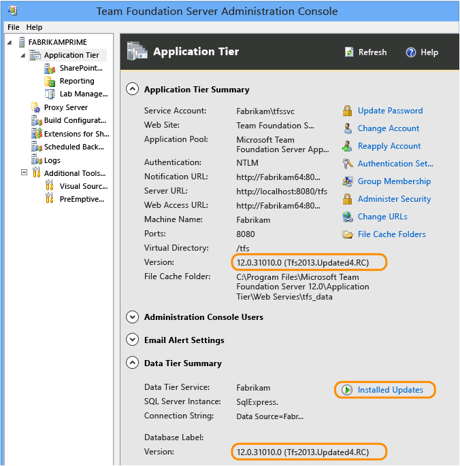
Task: Click the Machine Name value Fabrikam
Action: (x=253, y=220)
